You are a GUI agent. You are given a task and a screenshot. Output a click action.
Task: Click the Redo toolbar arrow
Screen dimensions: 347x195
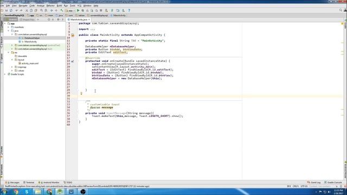point(21,10)
